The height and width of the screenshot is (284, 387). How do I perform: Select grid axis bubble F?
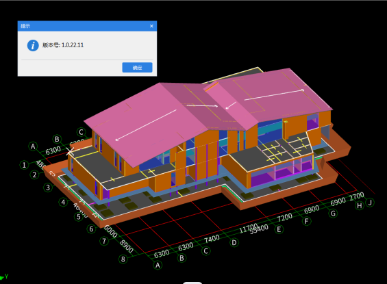point(307,221)
